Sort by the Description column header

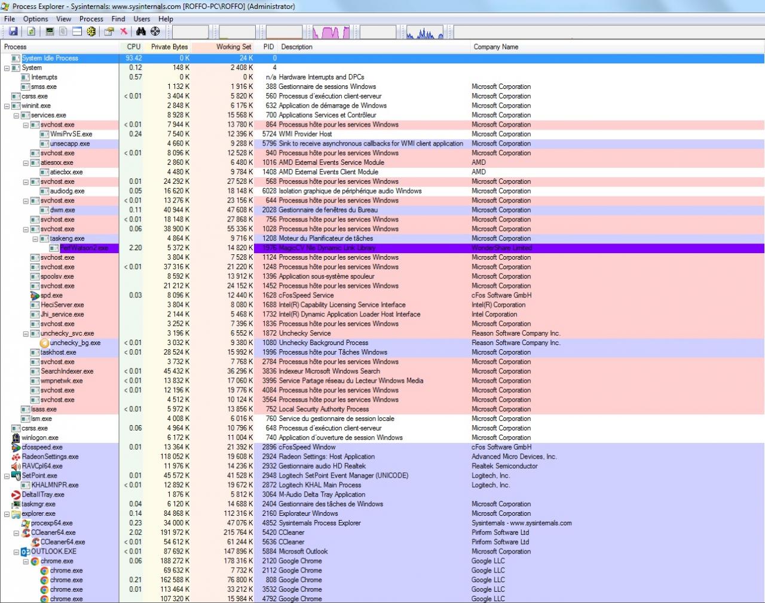pos(374,47)
